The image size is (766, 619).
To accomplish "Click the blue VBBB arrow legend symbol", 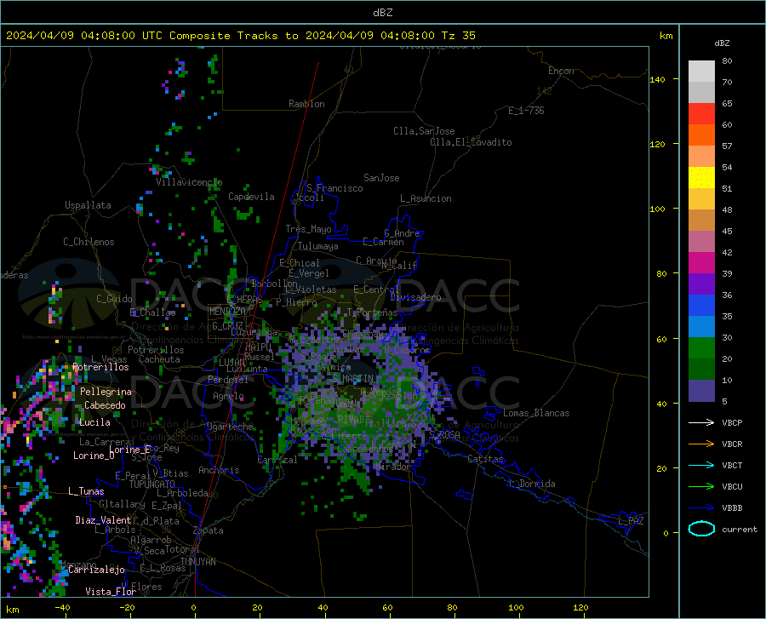I will click(x=701, y=507).
